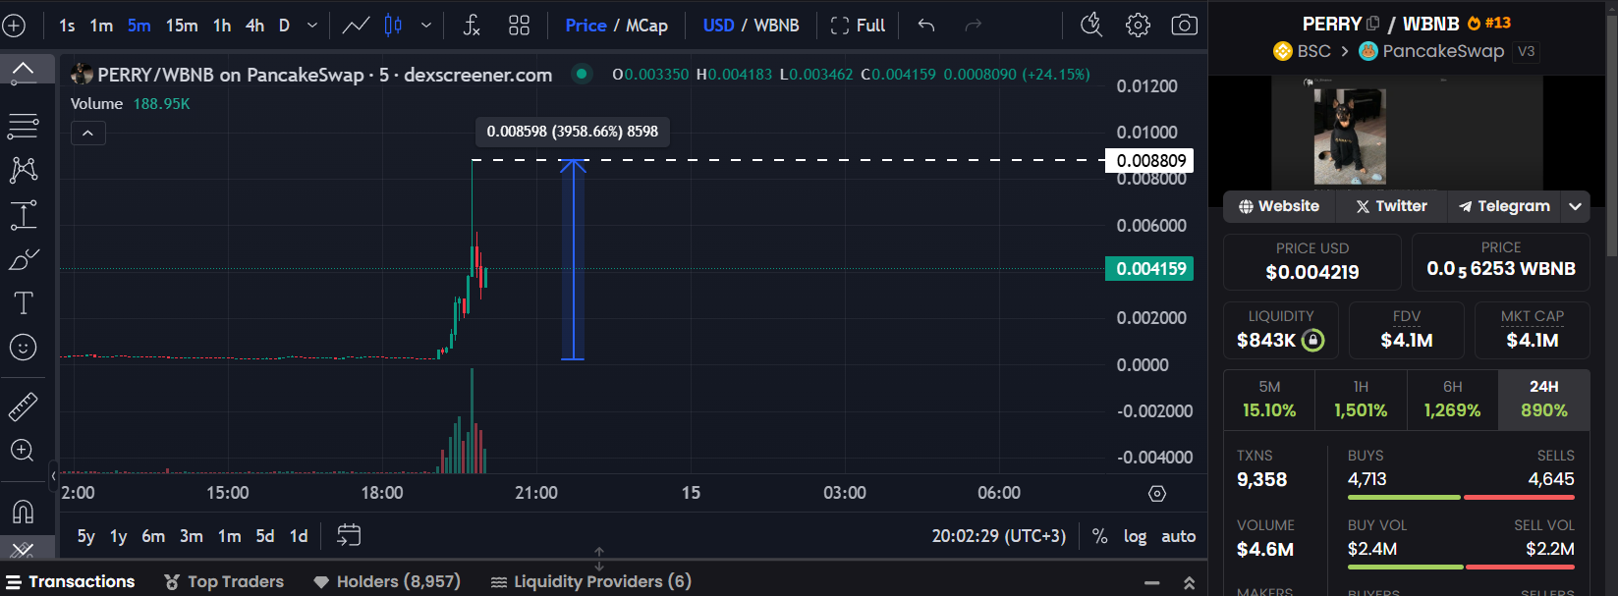Undo last chart action

(926, 26)
